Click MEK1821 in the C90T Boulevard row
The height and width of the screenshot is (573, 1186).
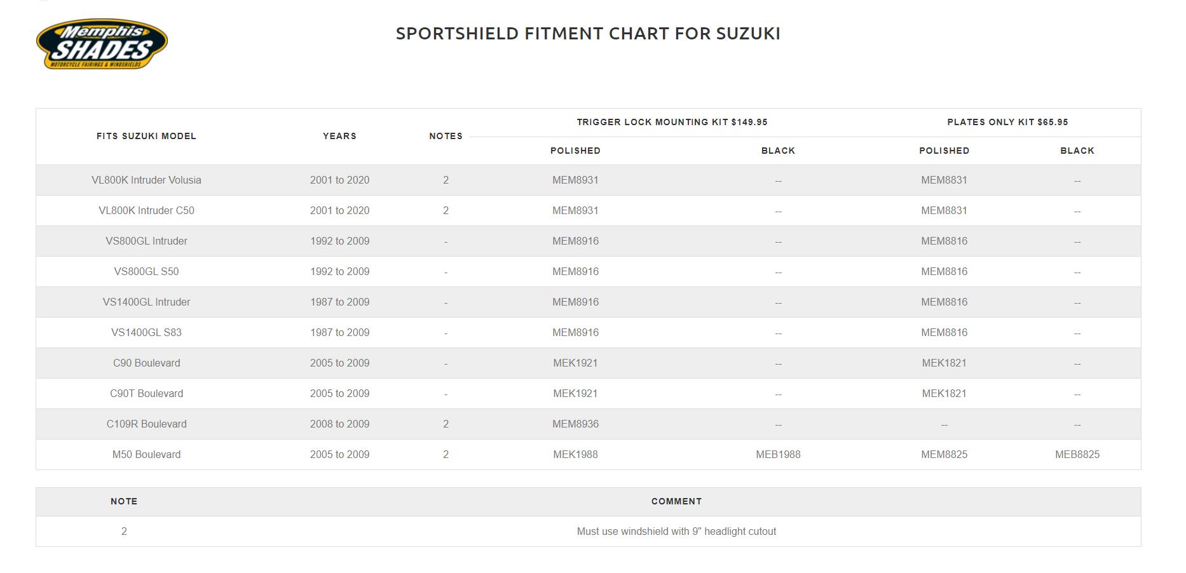(x=944, y=394)
